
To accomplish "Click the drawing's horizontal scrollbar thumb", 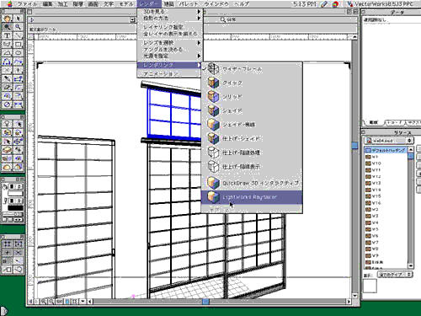I will pos(205,302).
